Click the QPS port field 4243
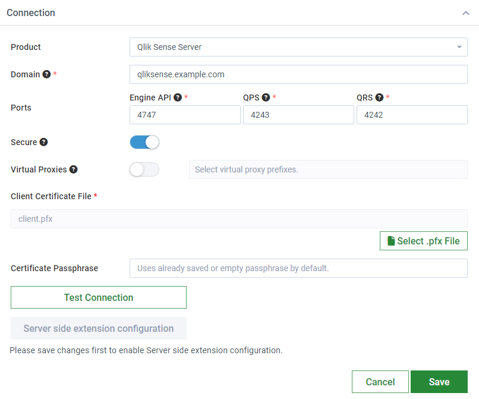The height and width of the screenshot is (399, 479). (298, 115)
